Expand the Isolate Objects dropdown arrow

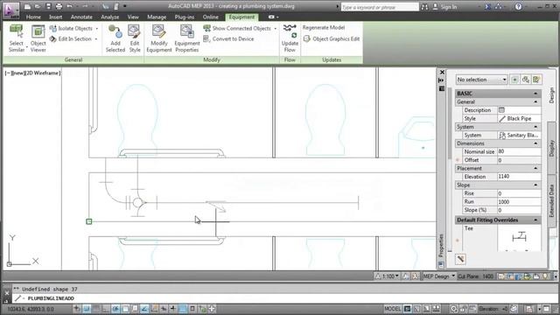tap(97, 29)
